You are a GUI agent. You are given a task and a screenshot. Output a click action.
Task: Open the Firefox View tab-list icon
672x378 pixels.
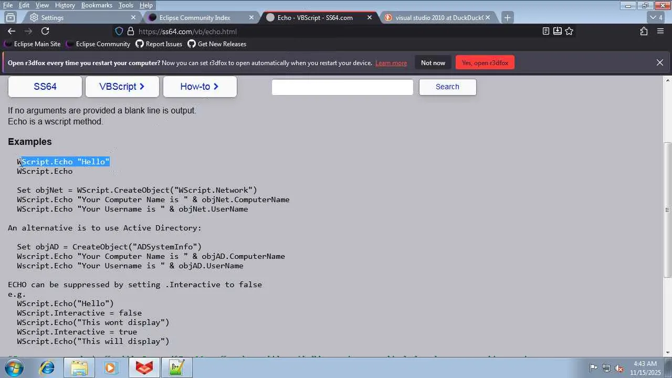coord(10,17)
